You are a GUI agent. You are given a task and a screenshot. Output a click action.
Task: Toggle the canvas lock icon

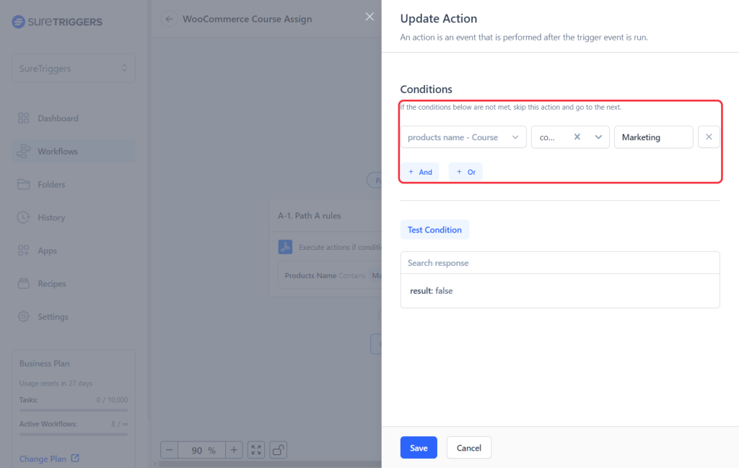(x=279, y=450)
